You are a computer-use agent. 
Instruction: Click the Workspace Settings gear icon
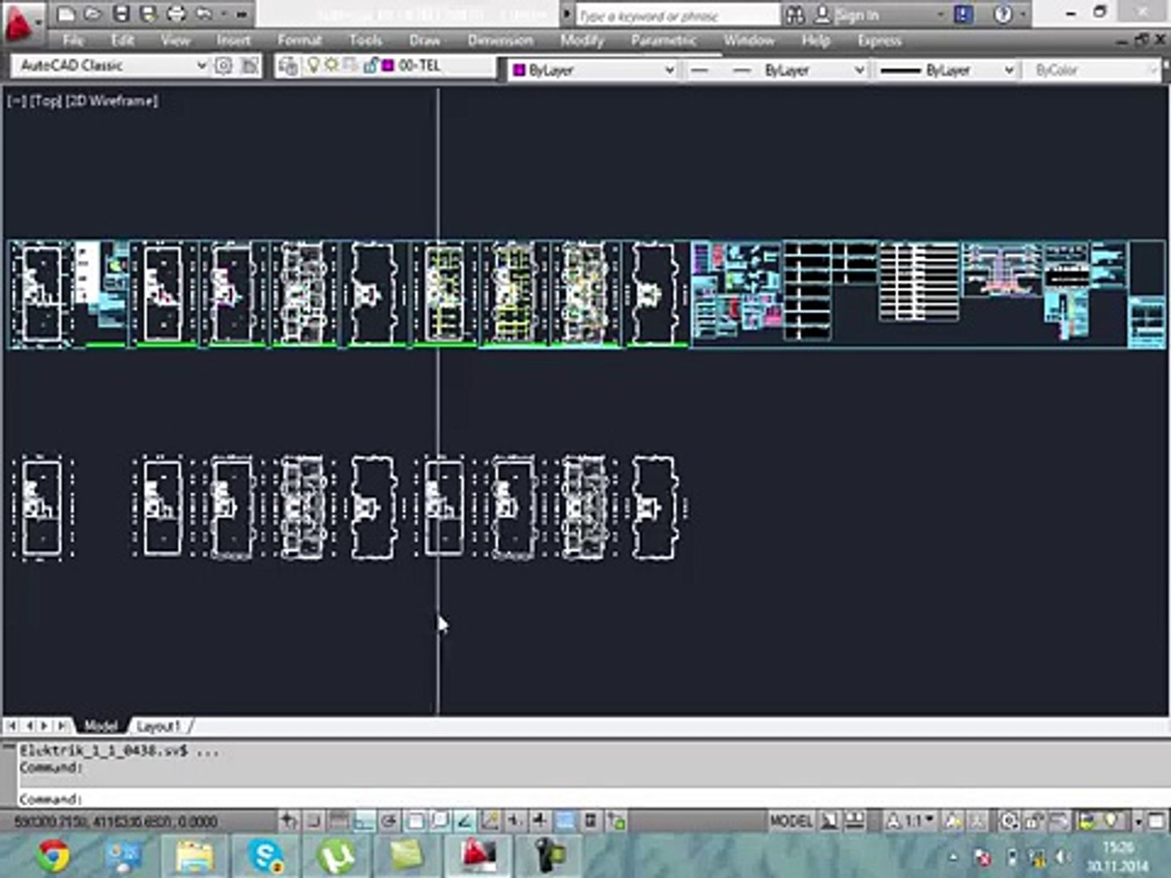(x=223, y=66)
